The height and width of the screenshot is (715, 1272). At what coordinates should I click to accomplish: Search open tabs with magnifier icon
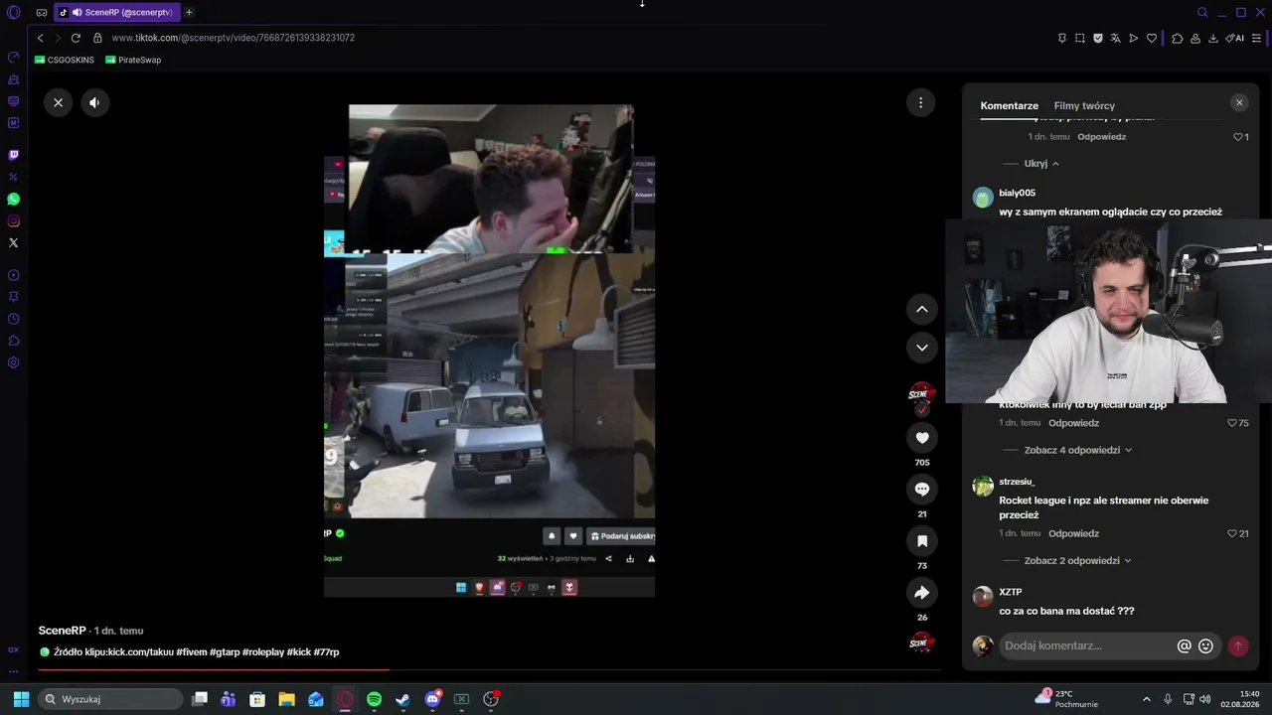[1202, 13]
